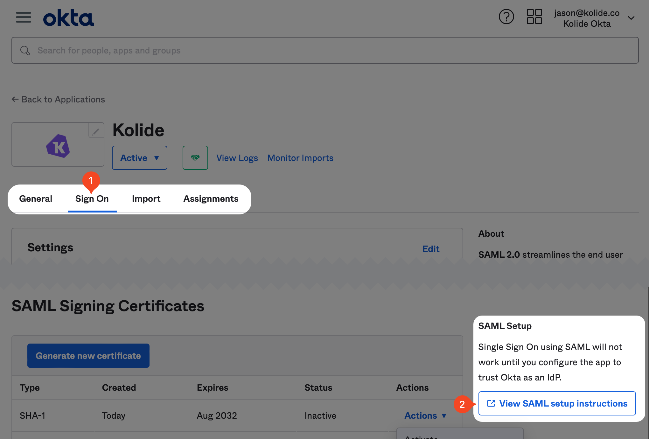The image size is (649, 439).
Task: Click the Type column header
Action: [x=30, y=387]
